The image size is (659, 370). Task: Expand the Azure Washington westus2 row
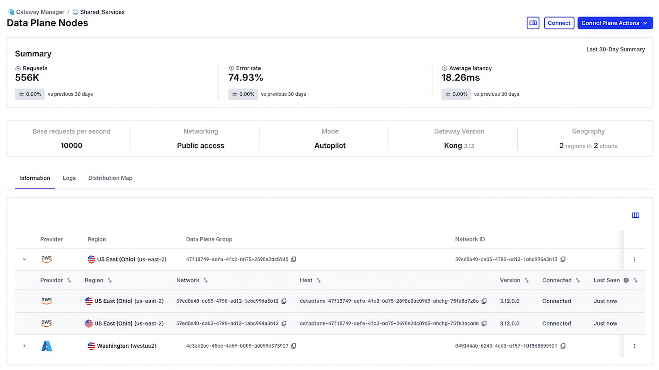24,346
